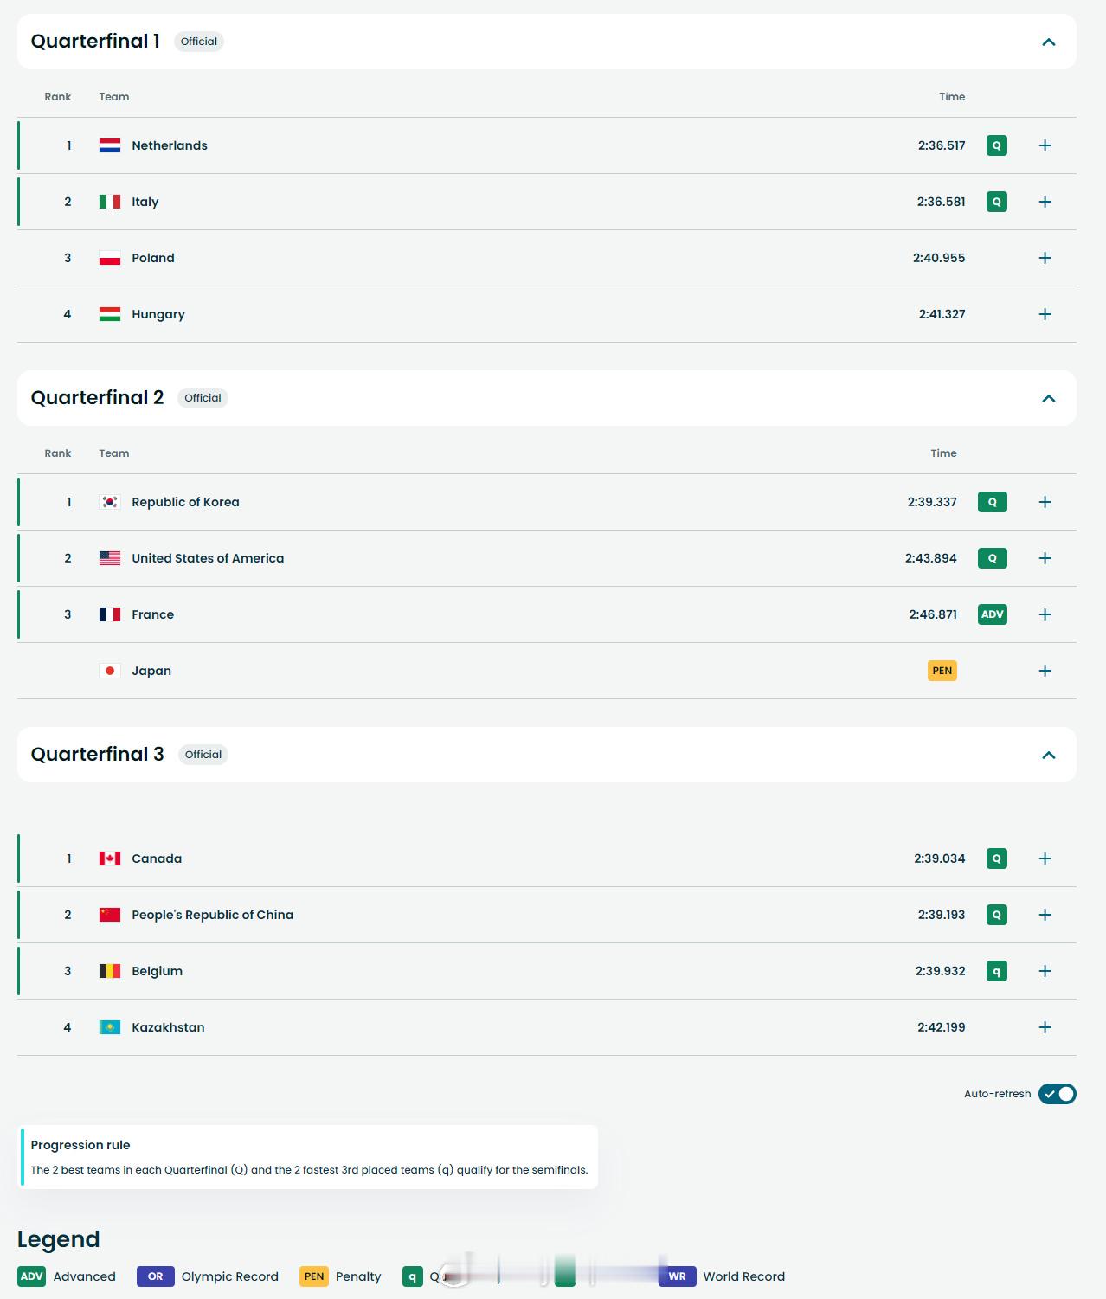This screenshot has height=1299, width=1106.
Task: Click the Hungary team name
Action: pos(158,314)
